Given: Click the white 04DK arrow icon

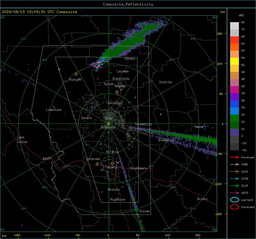Looking at the screenshot, I should coord(234,164).
